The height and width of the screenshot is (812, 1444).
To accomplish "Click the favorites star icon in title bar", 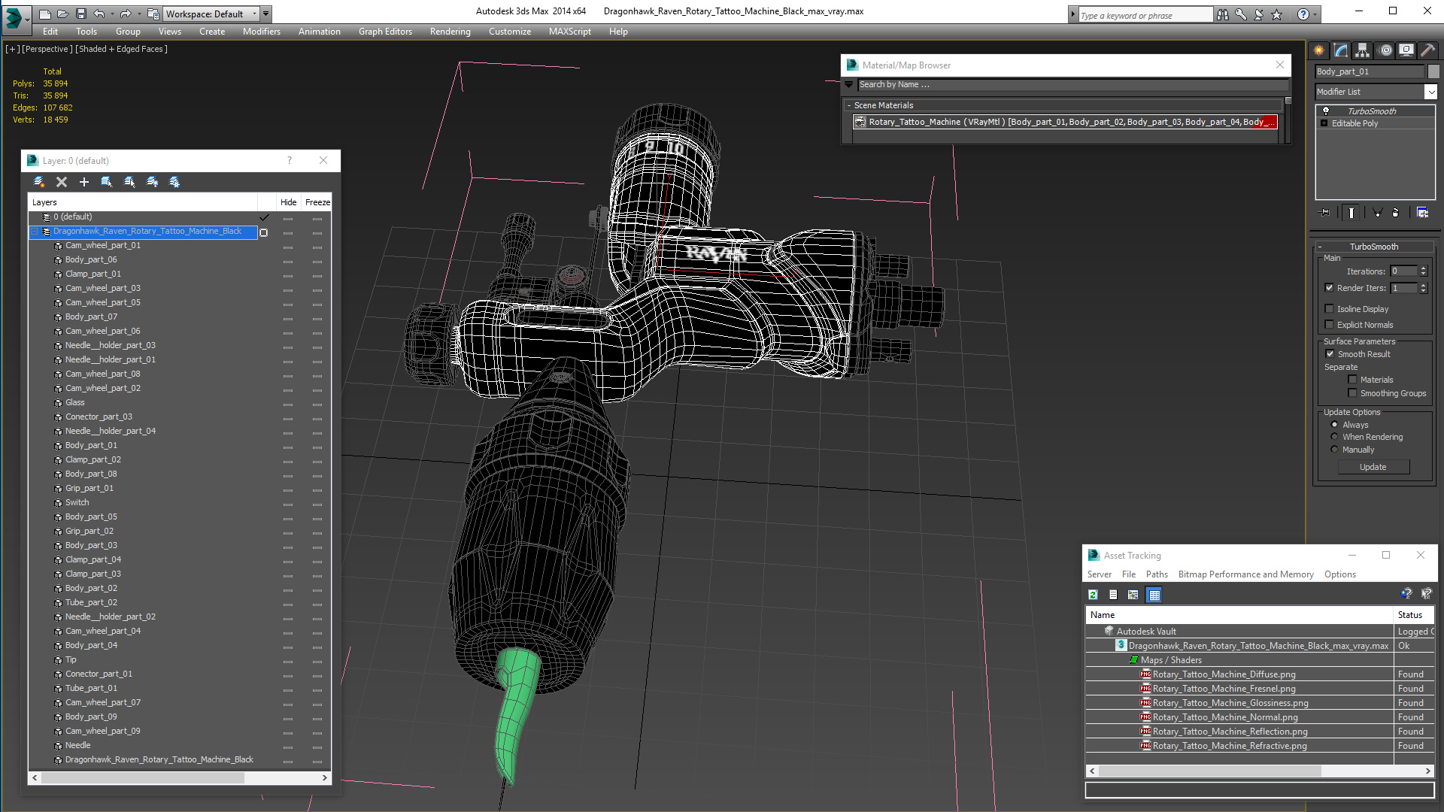I will (x=1277, y=14).
